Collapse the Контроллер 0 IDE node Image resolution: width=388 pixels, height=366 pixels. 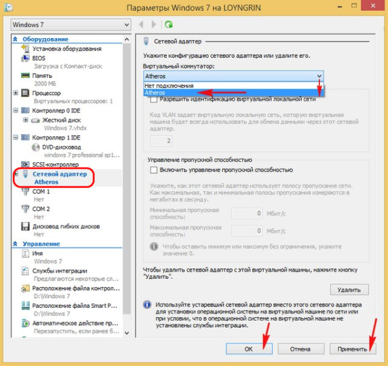click(x=16, y=111)
